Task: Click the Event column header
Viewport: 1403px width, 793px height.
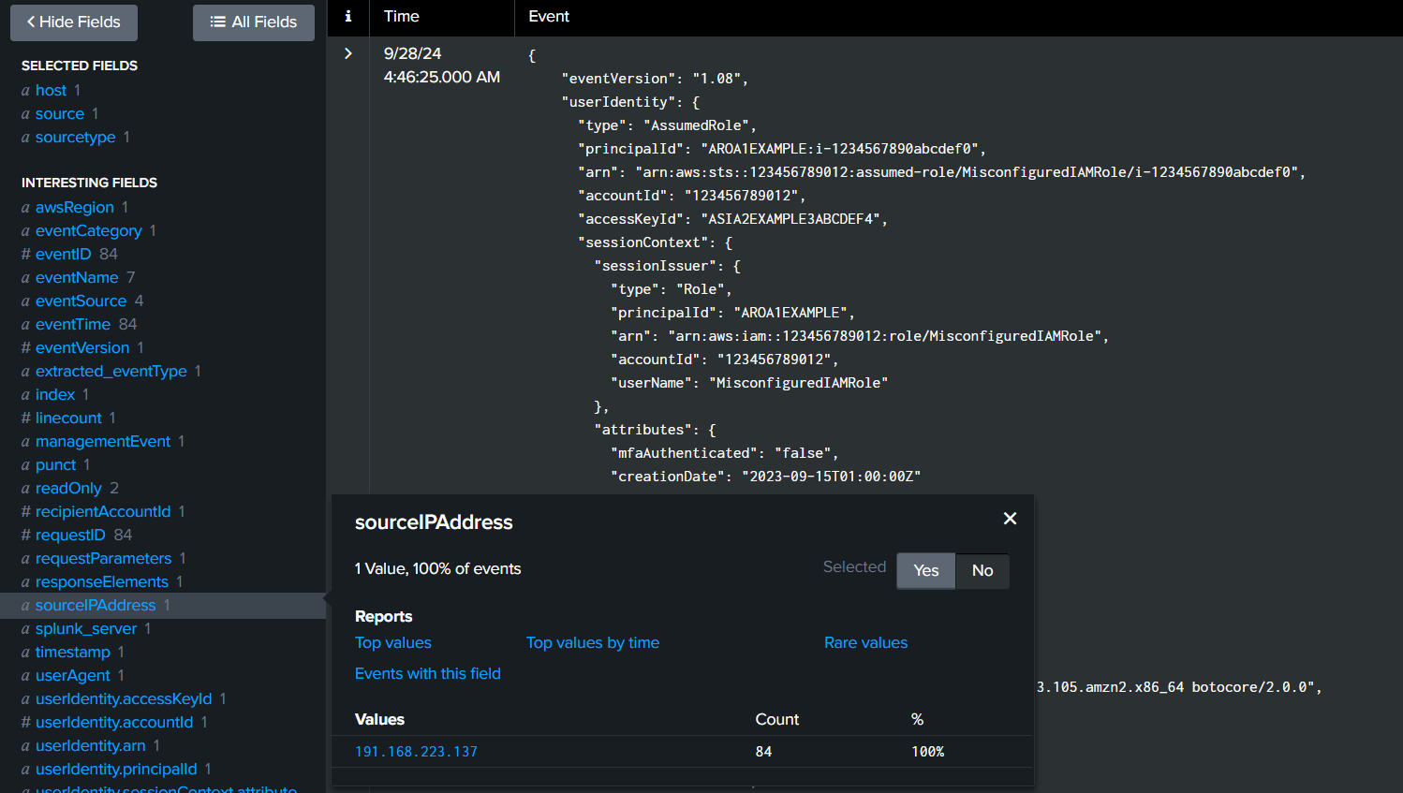Action: click(x=549, y=16)
